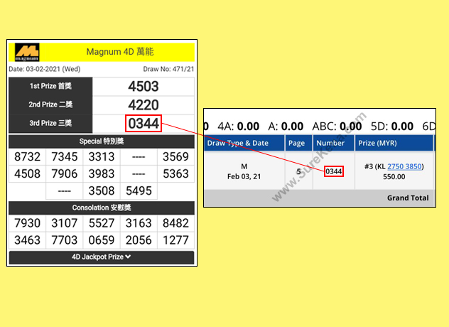This screenshot has width=449, height=327.
Task: Select the Number column header
Action: (x=330, y=143)
